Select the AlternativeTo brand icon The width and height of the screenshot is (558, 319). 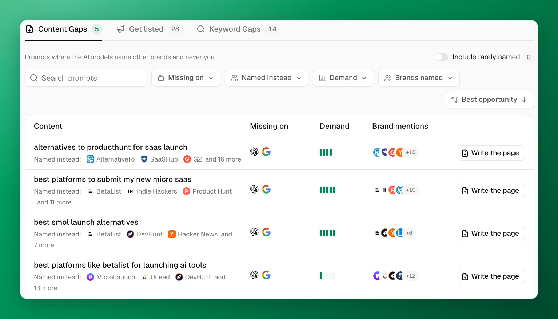tap(90, 159)
